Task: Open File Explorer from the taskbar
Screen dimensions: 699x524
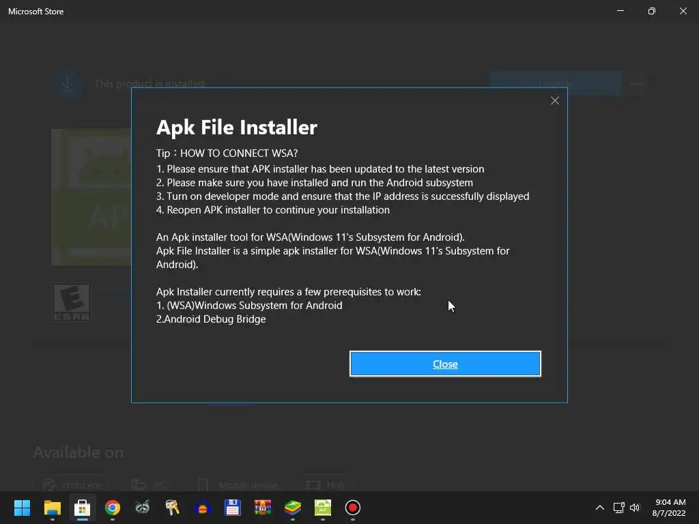Action: coord(52,508)
